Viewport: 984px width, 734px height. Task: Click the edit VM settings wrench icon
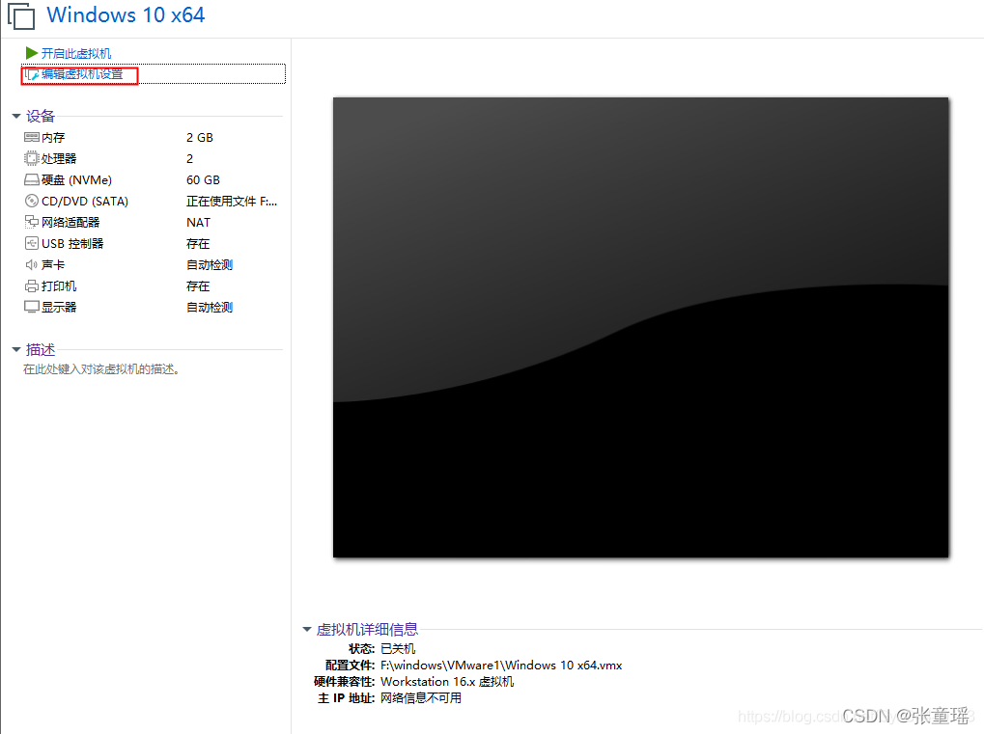[32, 74]
